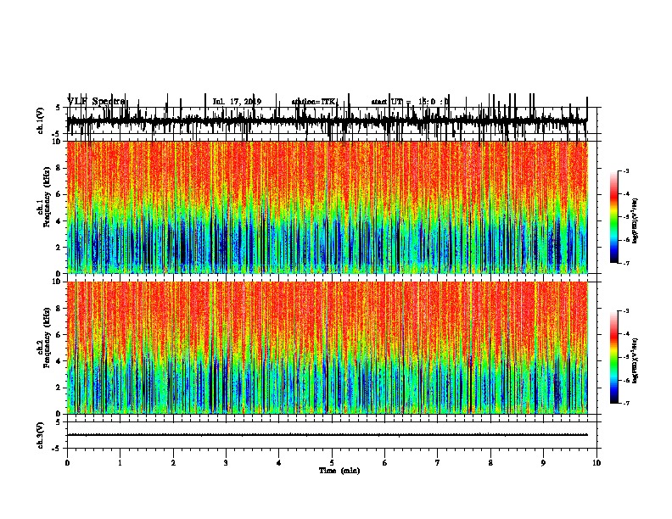This screenshot has width=672, height=519.
Task: Click the time axis tick label 1
Action: (120, 463)
